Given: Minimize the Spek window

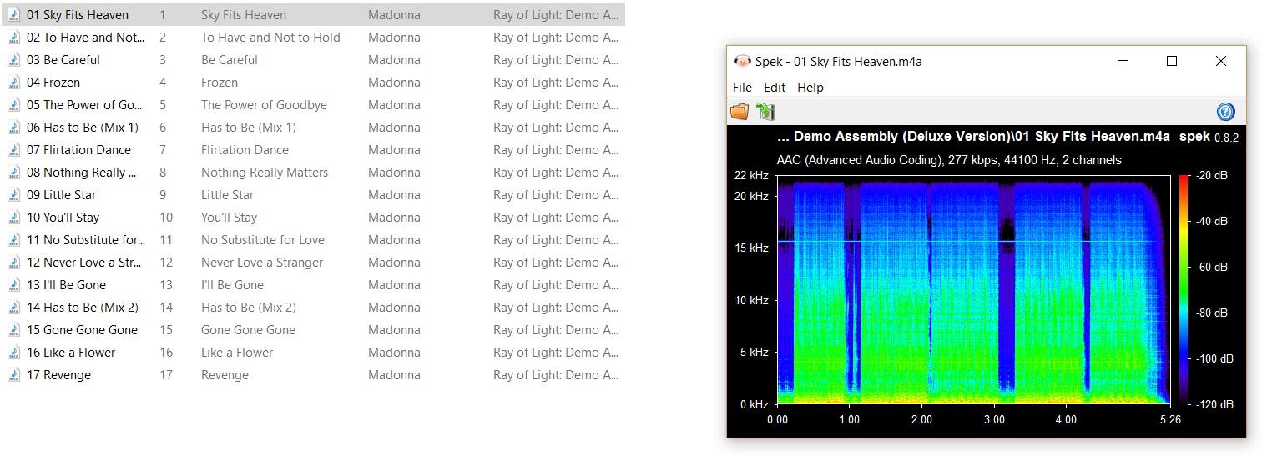Looking at the screenshot, I should point(1123,61).
